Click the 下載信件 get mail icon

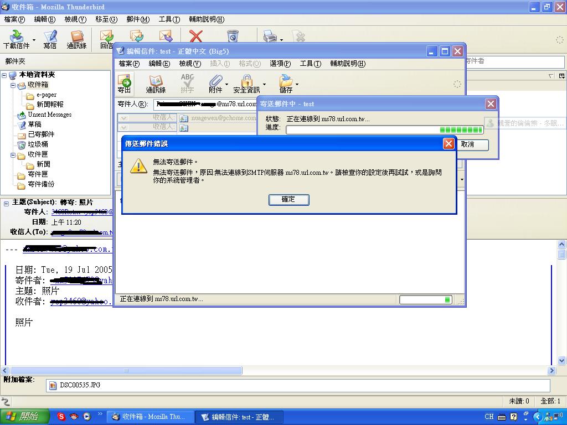tap(16, 39)
